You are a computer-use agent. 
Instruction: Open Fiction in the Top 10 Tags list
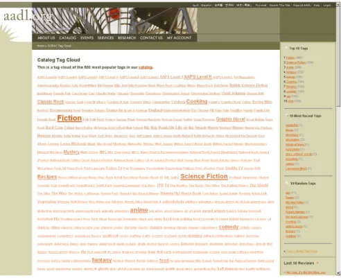point(290,58)
